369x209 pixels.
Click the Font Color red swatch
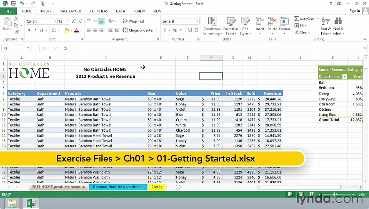(x=76, y=30)
